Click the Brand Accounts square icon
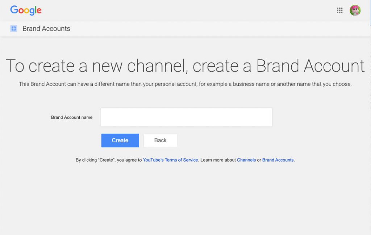Image resolution: width=371 pixels, height=235 pixels. pos(14,29)
